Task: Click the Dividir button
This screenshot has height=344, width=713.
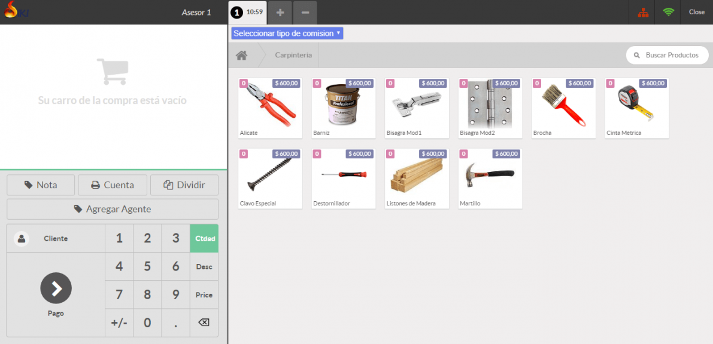Action: click(184, 185)
